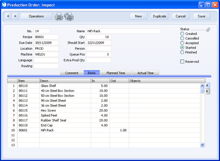The height and width of the screenshot is (161, 220).
Task: Click the Due Date field
Action: point(46,43)
